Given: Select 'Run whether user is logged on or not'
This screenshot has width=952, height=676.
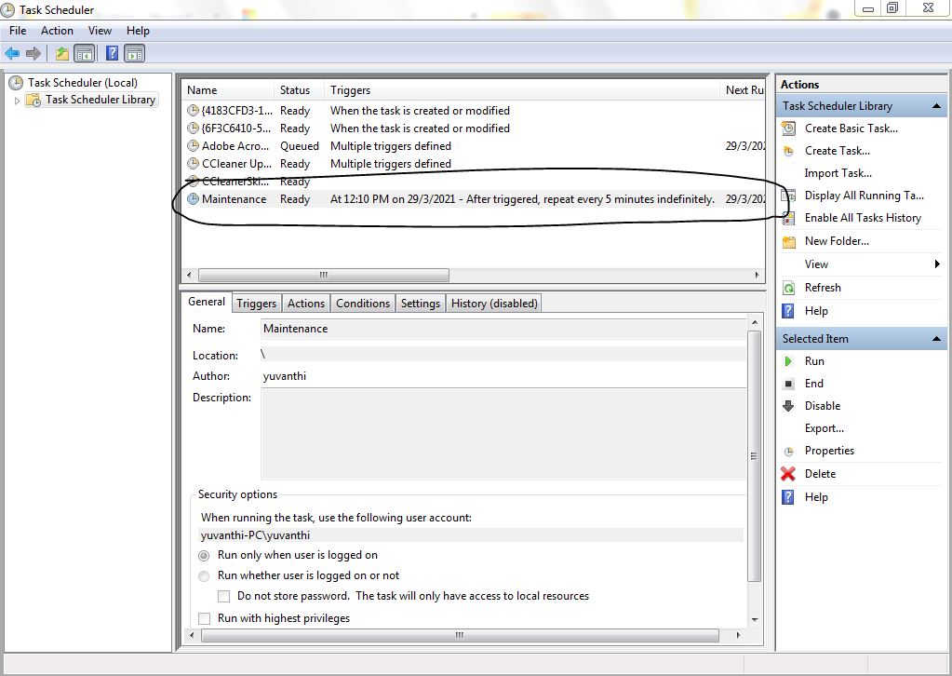Looking at the screenshot, I should click(x=204, y=575).
